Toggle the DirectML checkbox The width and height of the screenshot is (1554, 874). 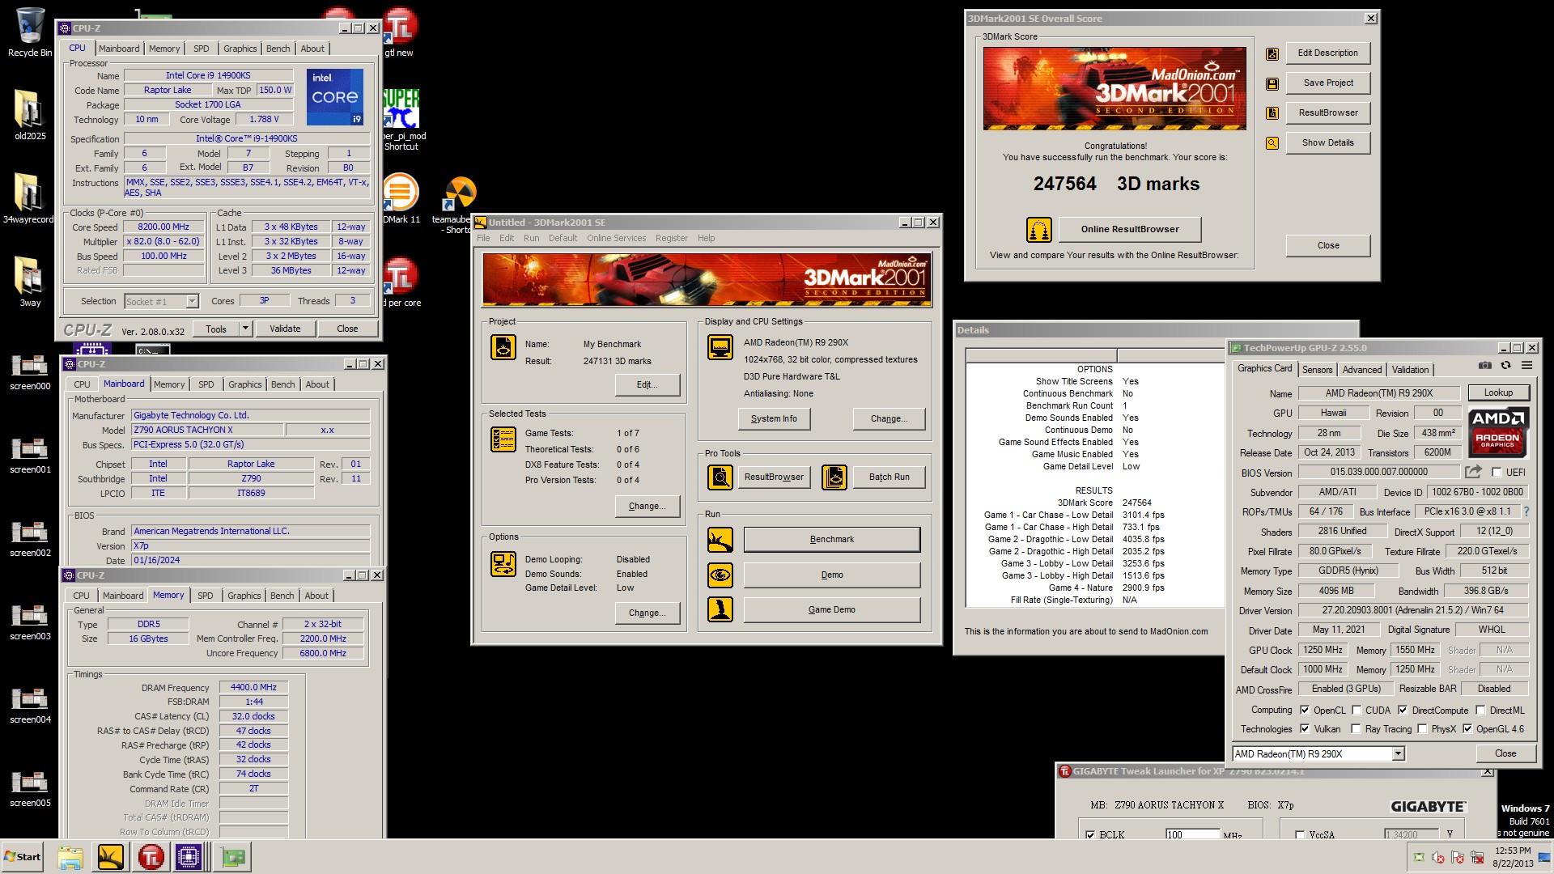(1480, 711)
